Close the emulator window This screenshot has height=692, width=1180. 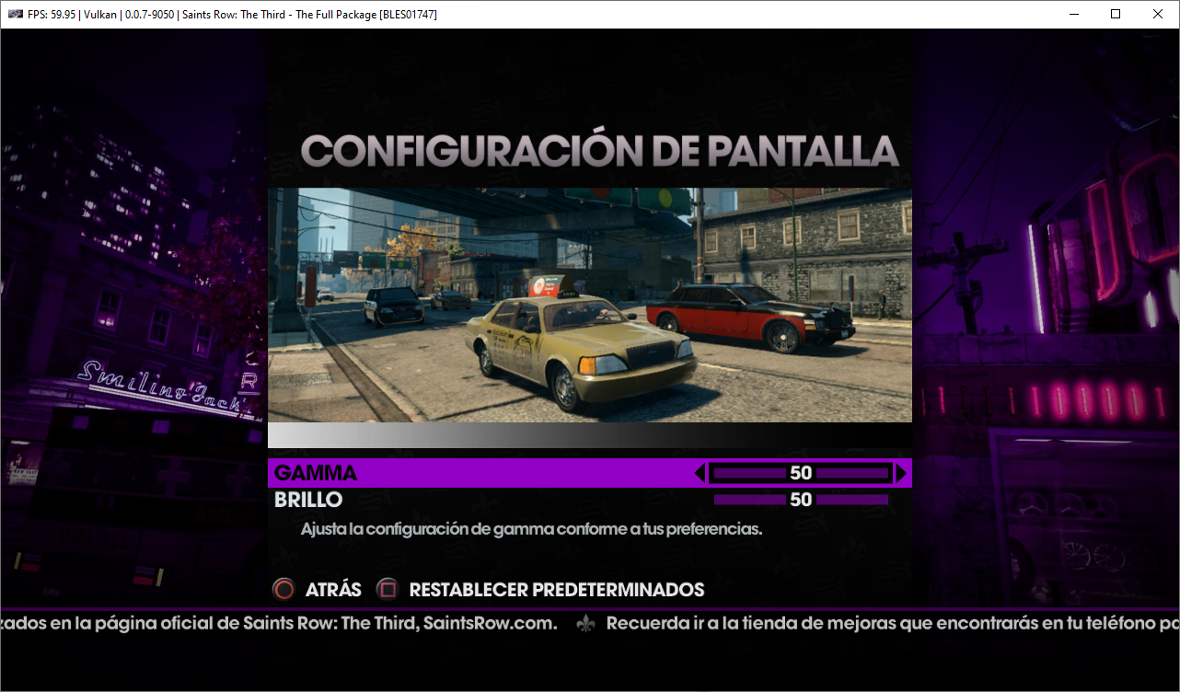pos(1158,14)
